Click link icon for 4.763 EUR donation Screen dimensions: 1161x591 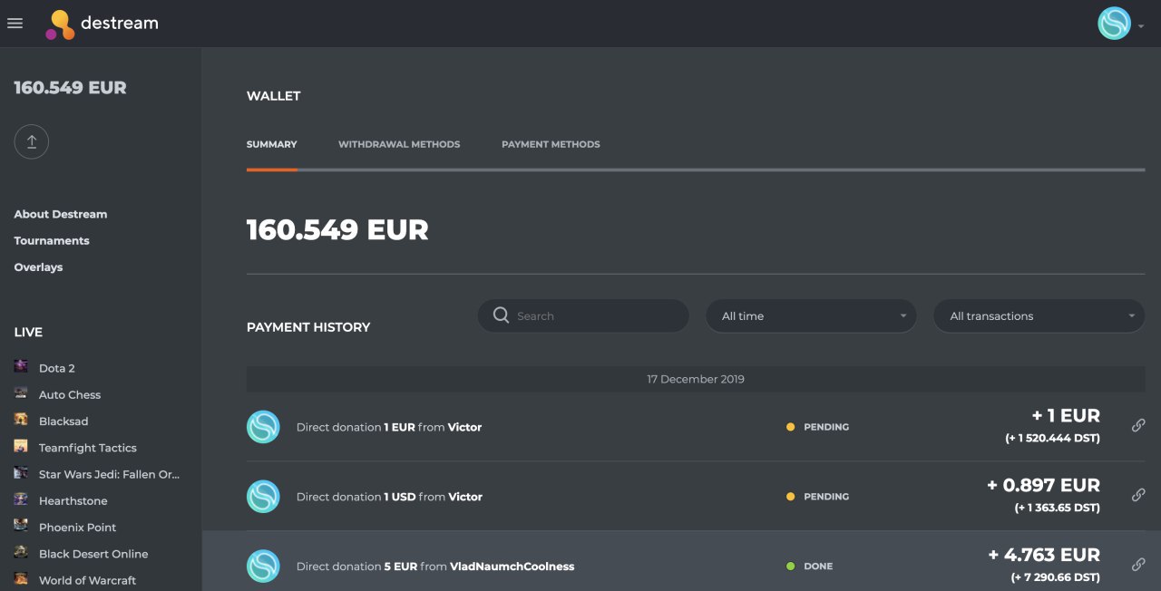pyautogui.click(x=1138, y=565)
